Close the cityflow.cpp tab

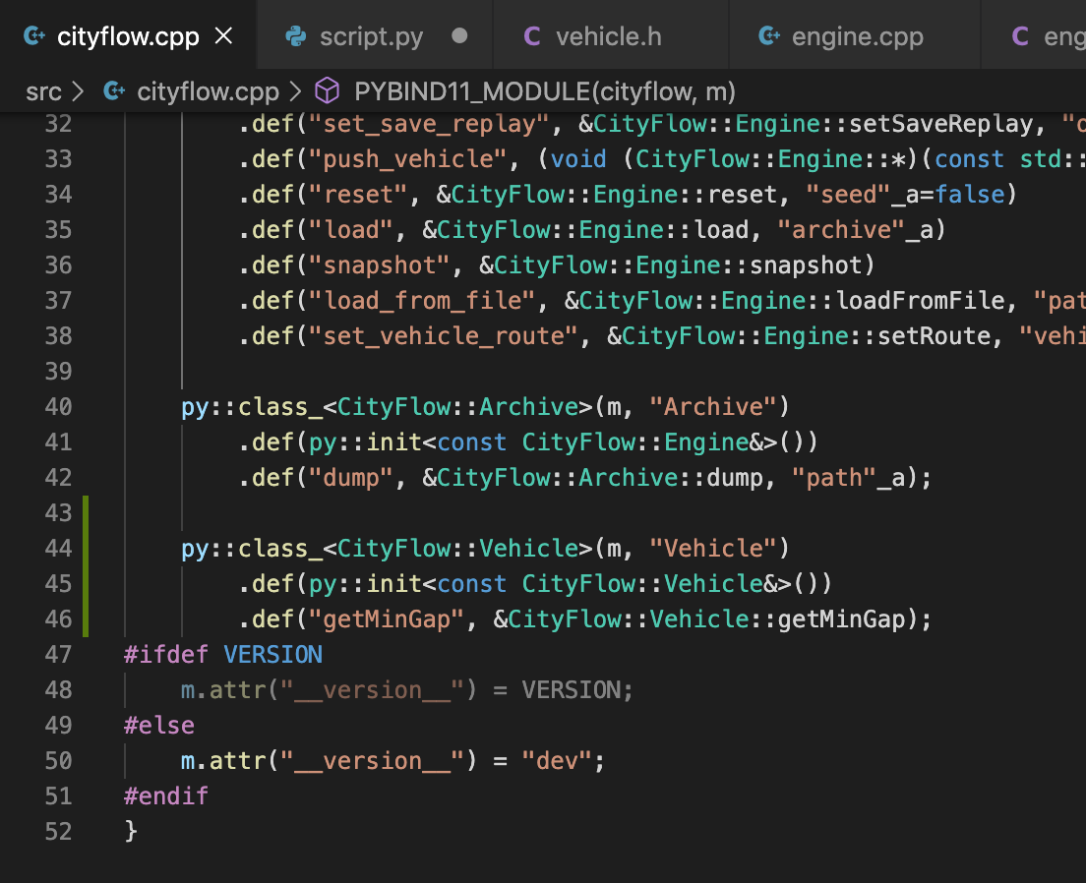point(223,35)
